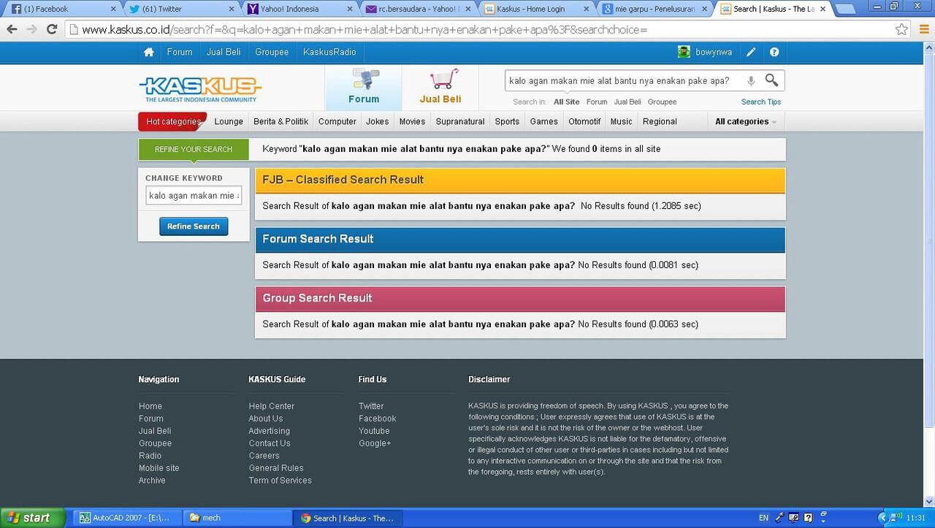
Task: Click the Change Keyword input field
Action: 194,196
